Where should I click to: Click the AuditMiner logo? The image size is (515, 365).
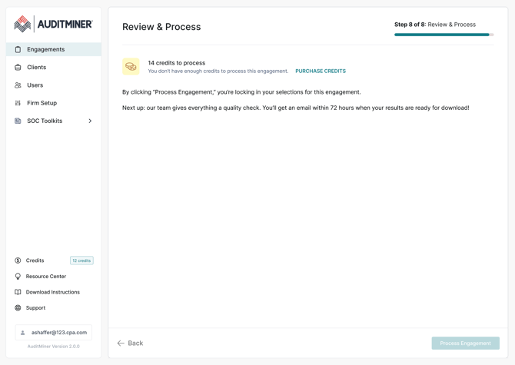coord(53,25)
